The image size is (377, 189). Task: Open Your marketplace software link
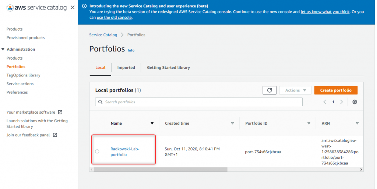pyautogui.click(x=31, y=112)
